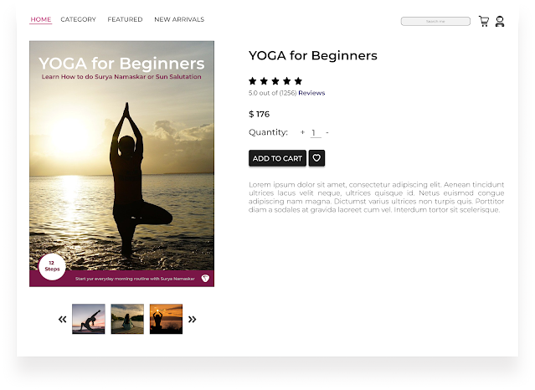Click the quantity value field

tap(316, 133)
